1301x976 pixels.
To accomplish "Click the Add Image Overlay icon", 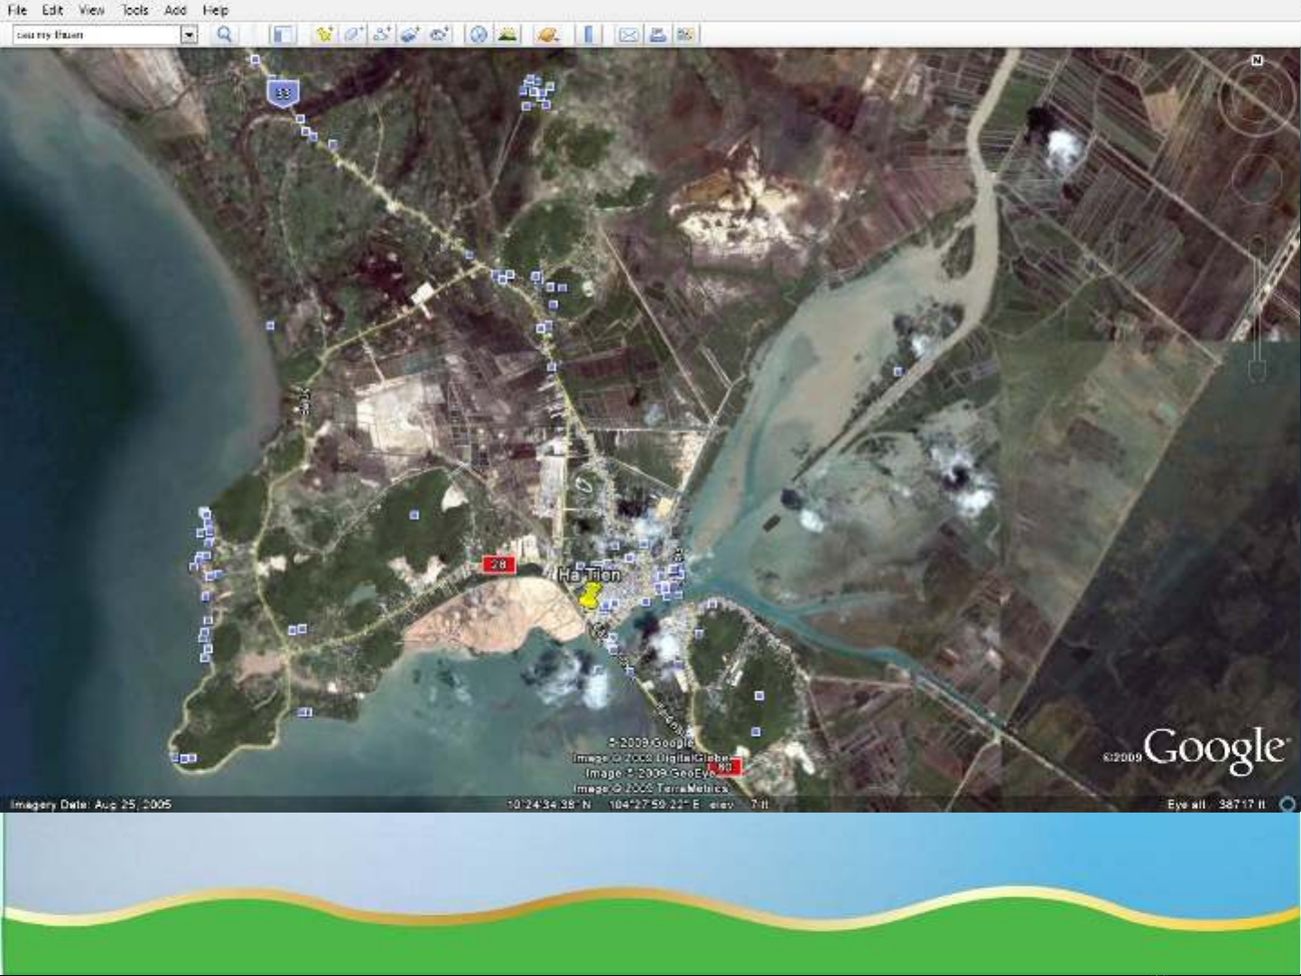I will pos(411,35).
